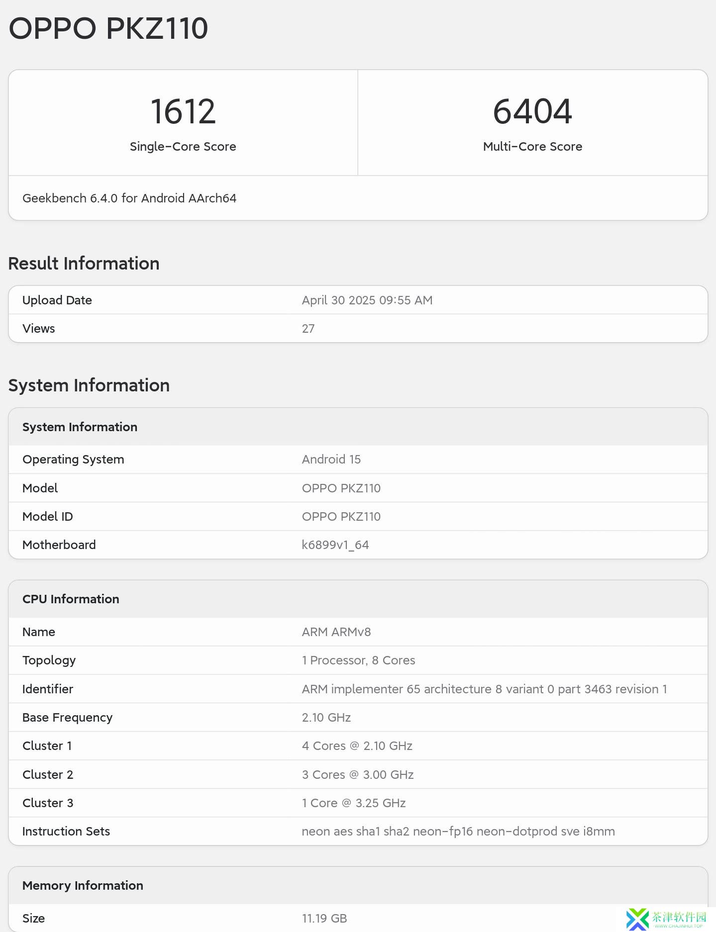Screen dimensions: 716x932
Task: Select the 1 Core @ 3.25 GHz value
Action: (x=354, y=803)
